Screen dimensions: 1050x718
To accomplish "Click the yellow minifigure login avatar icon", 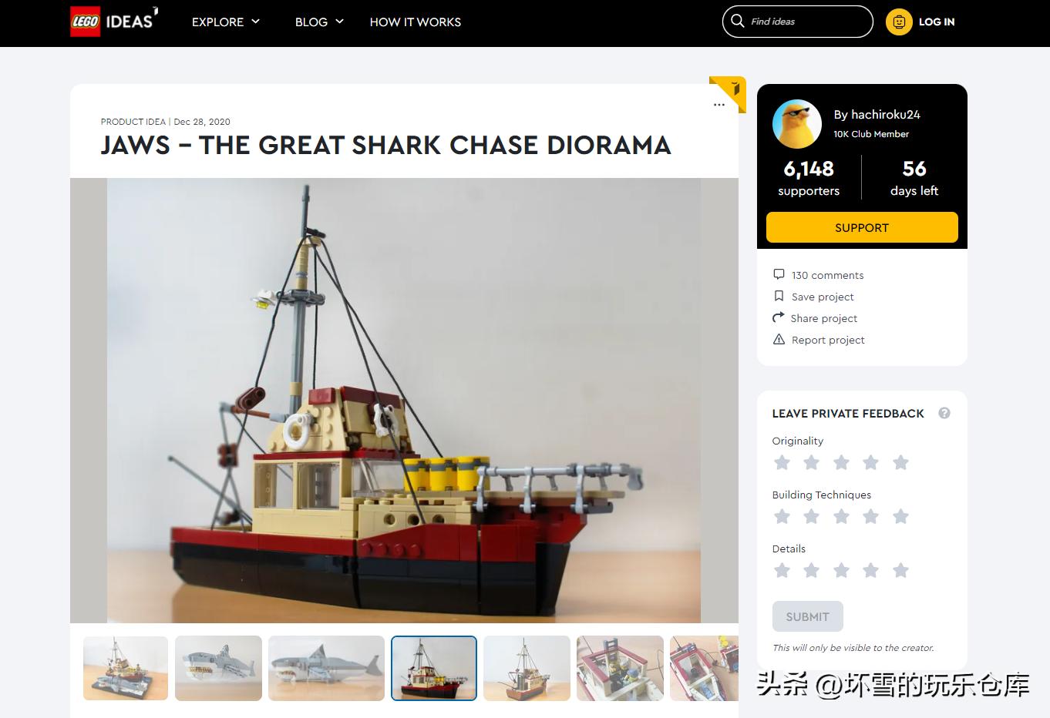I will click(899, 22).
